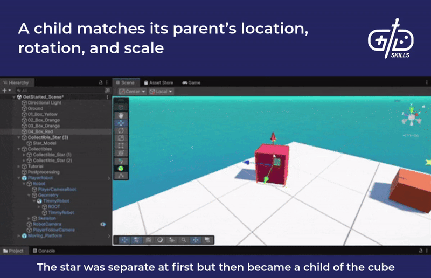The height and width of the screenshot is (278, 431).
Task: Open the Center pivot mode dropdown
Action: [x=132, y=92]
